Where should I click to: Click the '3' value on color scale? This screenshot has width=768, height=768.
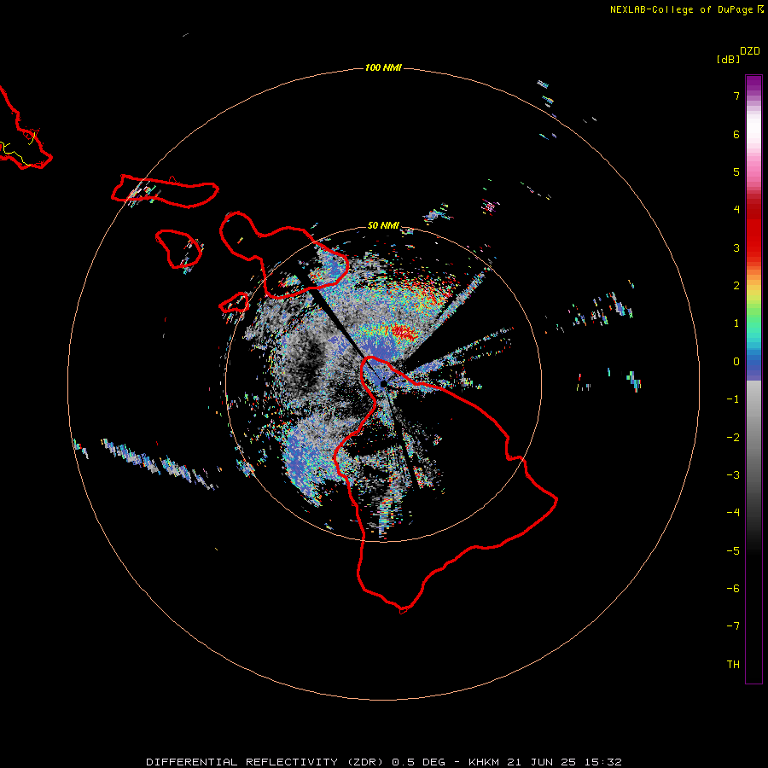[x=736, y=247]
